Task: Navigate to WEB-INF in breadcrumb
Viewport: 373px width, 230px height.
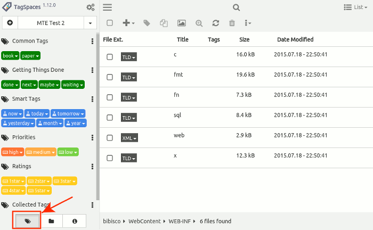Action: click(180, 221)
